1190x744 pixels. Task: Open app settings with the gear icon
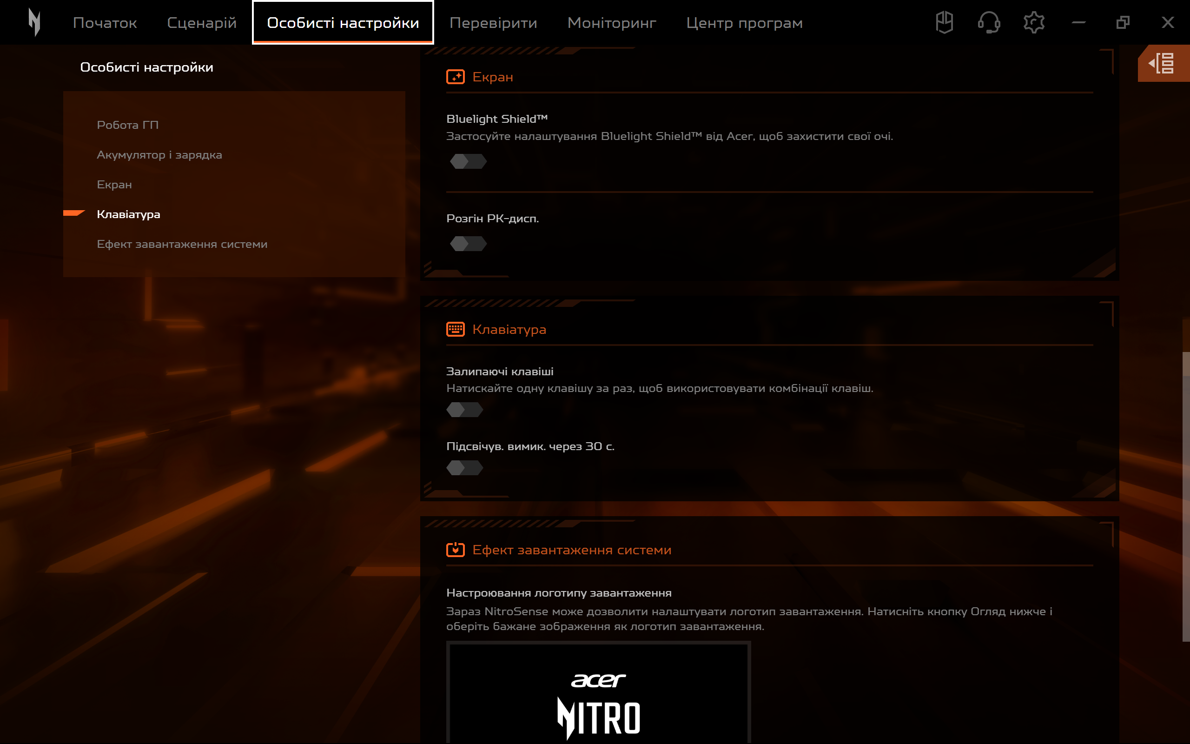(x=1035, y=22)
